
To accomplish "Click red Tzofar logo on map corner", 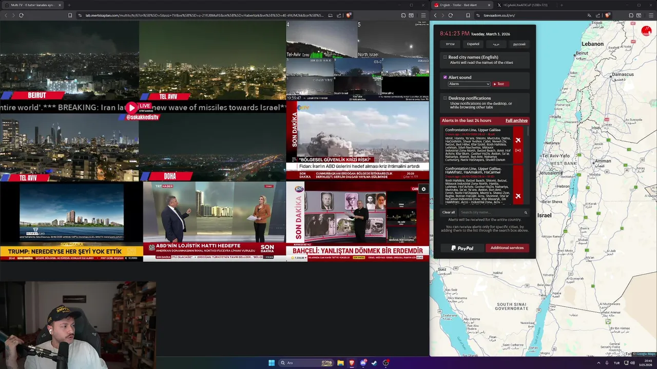I will 646,31.
